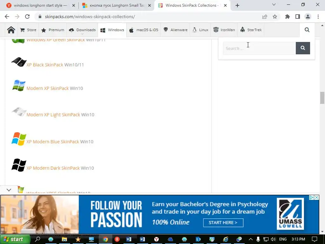Viewport: 325px width, 244px height.
Task: Open the IronMan section
Action: (x=224, y=30)
